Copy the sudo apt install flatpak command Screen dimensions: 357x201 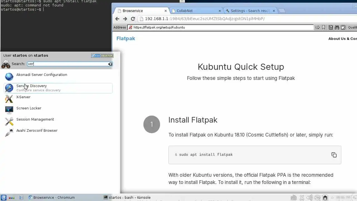coord(334,155)
